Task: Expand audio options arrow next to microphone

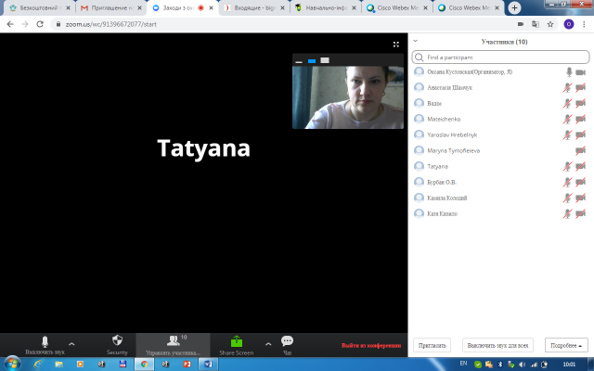Action: coord(71,344)
